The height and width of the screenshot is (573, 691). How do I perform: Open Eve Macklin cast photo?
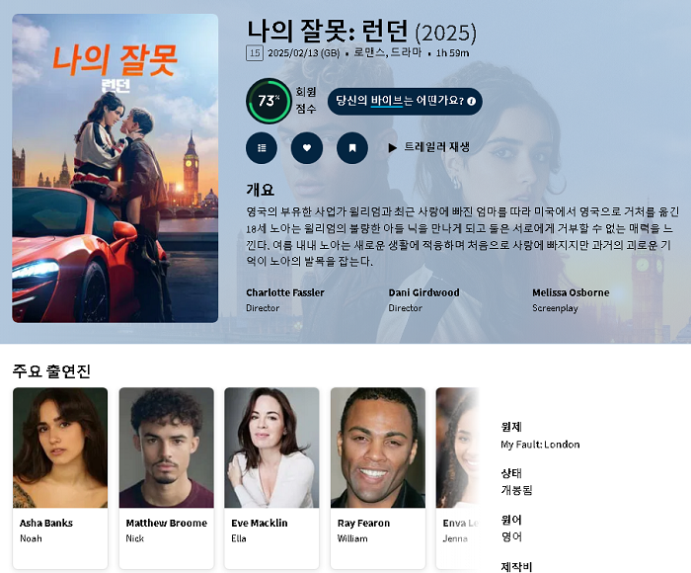click(x=271, y=448)
